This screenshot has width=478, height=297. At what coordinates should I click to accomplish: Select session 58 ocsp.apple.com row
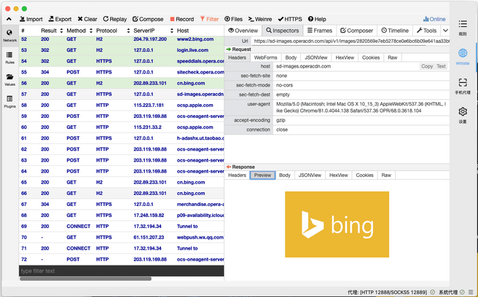[x=122, y=105]
